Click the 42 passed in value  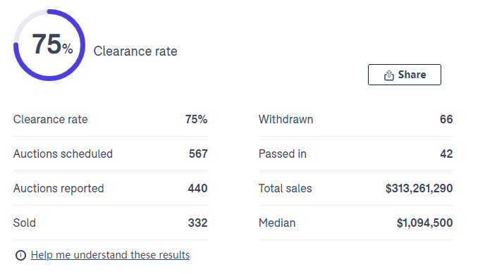pyautogui.click(x=446, y=154)
